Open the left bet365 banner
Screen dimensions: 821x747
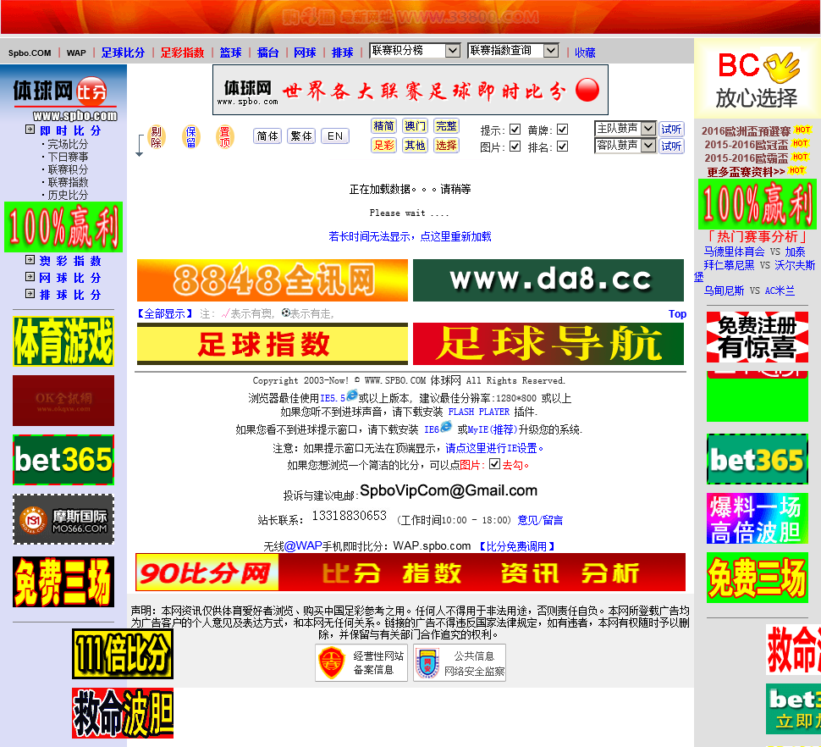(63, 459)
